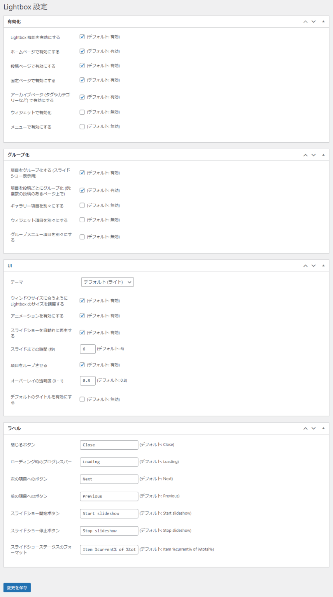Collapse the ラベル panel with its triangle icon

tap(322, 428)
